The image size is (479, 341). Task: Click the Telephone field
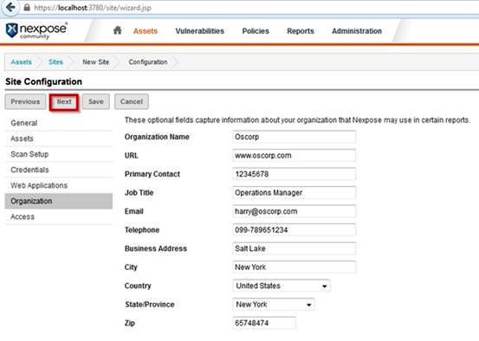coord(294,230)
